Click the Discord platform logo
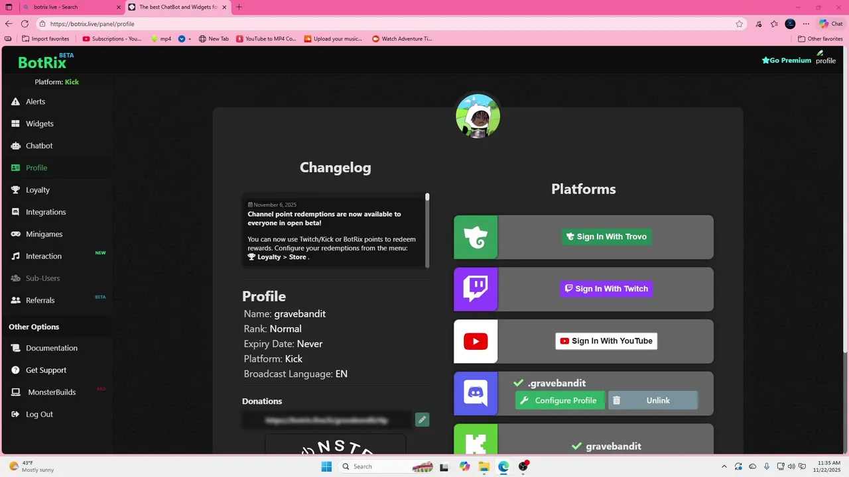The height and width of the screenshot is (477, 849). tap(476, 394)
